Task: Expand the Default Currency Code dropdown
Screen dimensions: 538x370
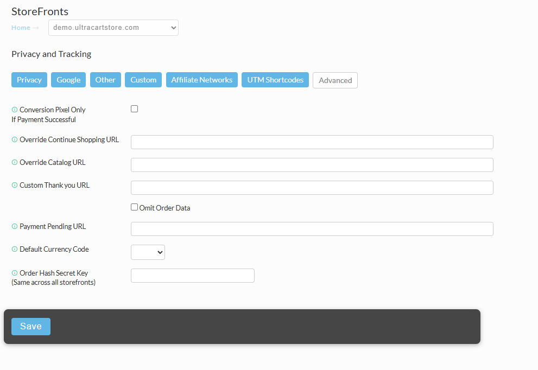Action: 148,252
